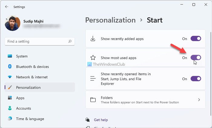212x128 pixels.
Task: Turn off Show recently added apps
Action: [196, 39]
